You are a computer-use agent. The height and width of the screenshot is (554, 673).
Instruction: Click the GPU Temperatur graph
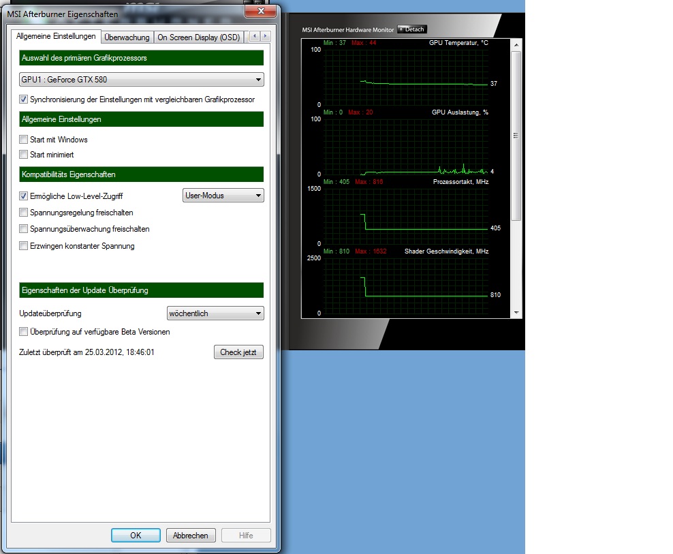click(x=405, y=77)
